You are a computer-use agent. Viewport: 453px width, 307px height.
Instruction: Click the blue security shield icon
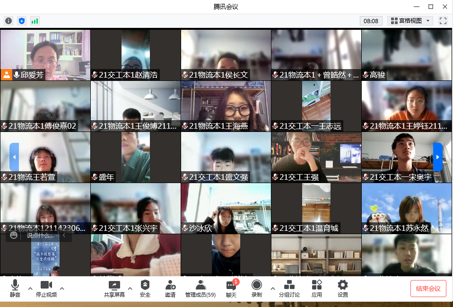pos(22,21)
